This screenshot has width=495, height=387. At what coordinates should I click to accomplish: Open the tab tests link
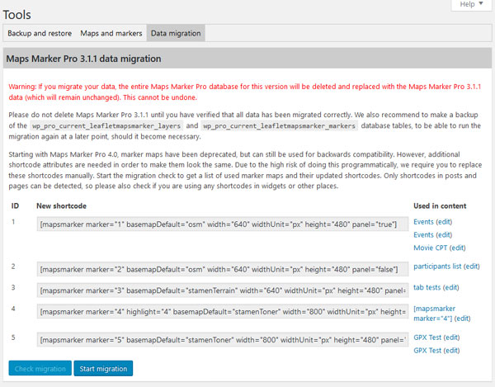[427, 287]
